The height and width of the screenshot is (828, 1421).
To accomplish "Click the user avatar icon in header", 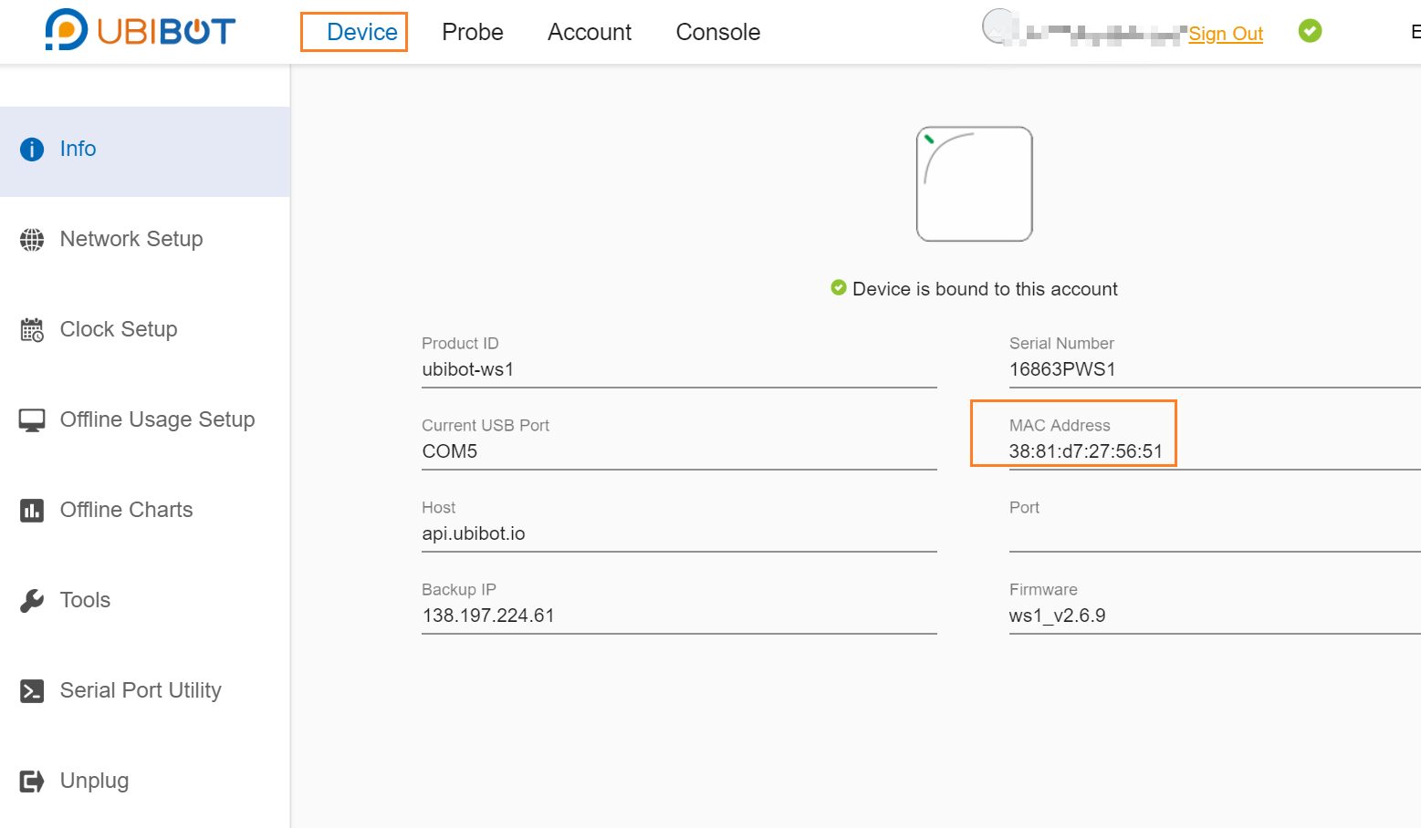I will pos(998,26).
